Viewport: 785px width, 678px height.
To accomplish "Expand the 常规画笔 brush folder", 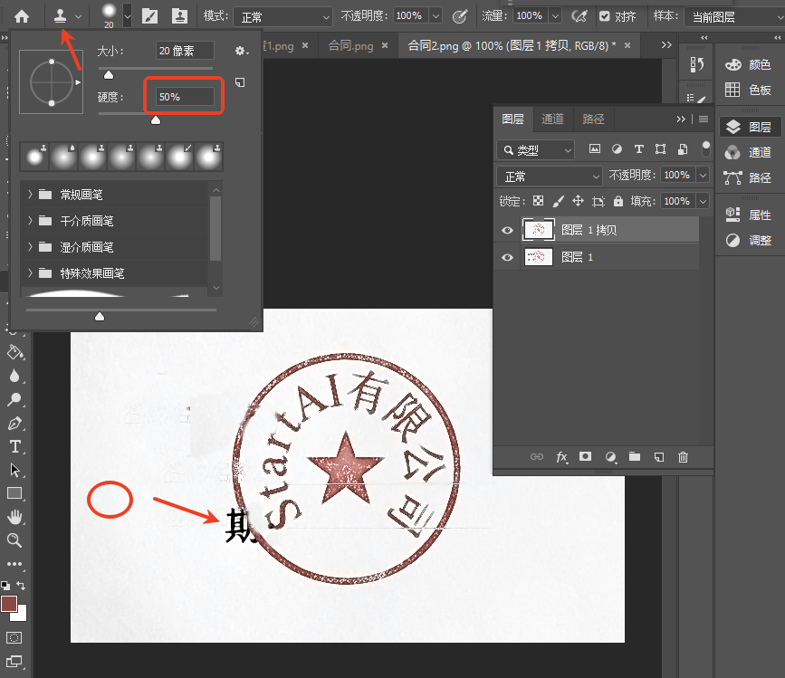I will point(30,194).
